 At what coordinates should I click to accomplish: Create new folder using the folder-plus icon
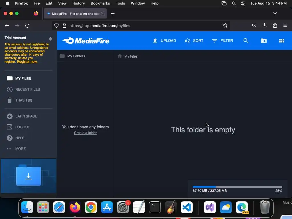click(264, 40)
